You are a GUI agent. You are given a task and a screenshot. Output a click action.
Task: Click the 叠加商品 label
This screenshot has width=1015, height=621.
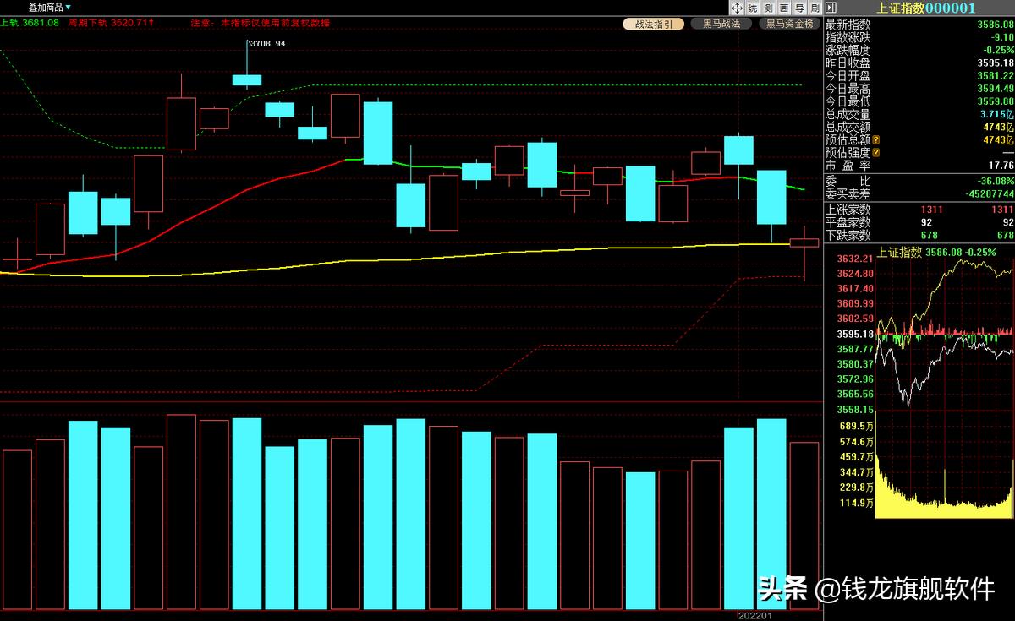click(x=46, y=7)
